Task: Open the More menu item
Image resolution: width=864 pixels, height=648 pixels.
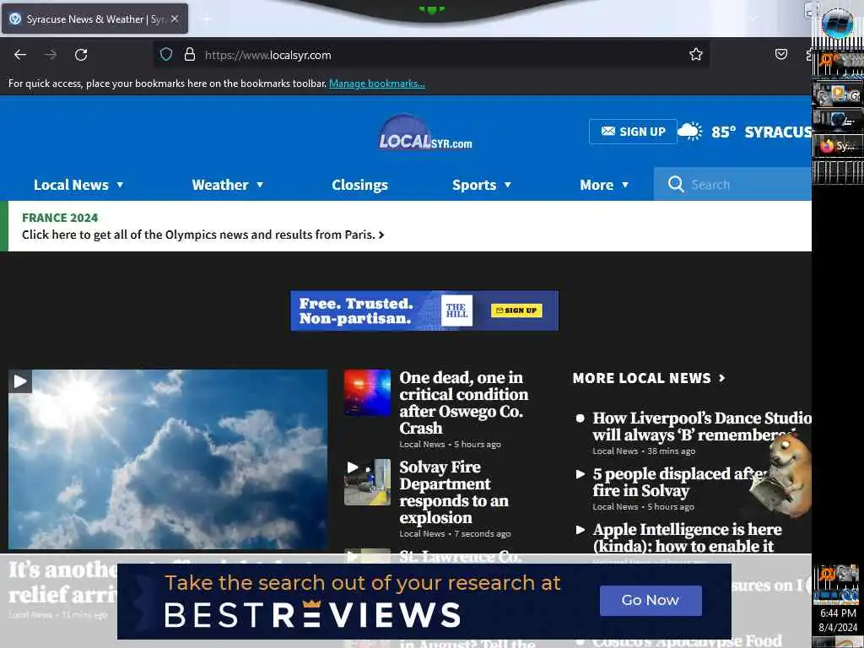Action: [597, 185]
